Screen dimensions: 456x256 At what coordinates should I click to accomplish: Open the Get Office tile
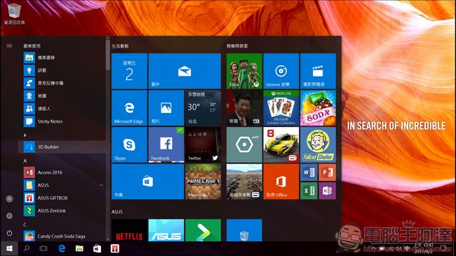281,182
